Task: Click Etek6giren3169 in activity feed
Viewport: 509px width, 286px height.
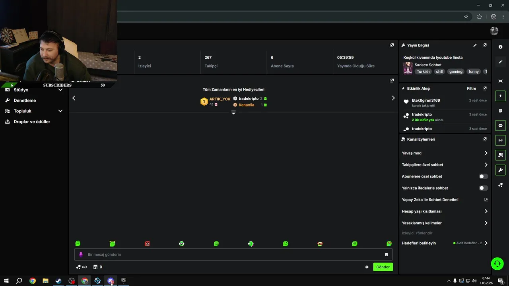Action: click(426, 100)
